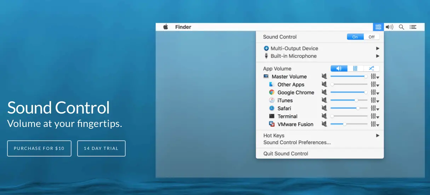Click the VMware Fusion app icon
This screenshot has width=430, height=195.
click(x=272, y=124)
